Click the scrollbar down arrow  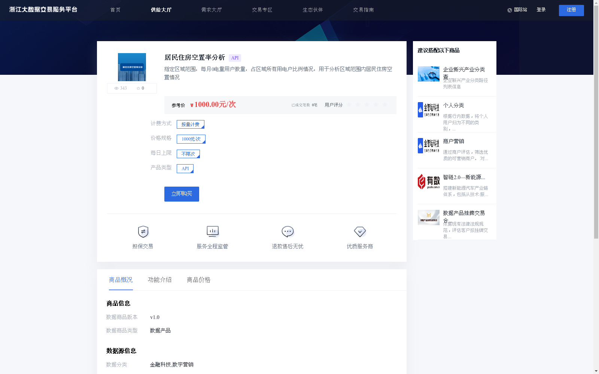click(596, 371)
